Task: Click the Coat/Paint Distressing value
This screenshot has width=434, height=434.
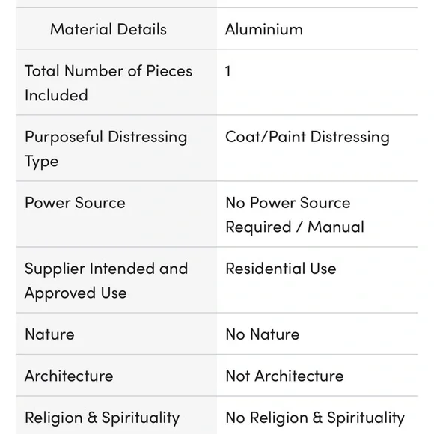Action: (x=308, y=137)
